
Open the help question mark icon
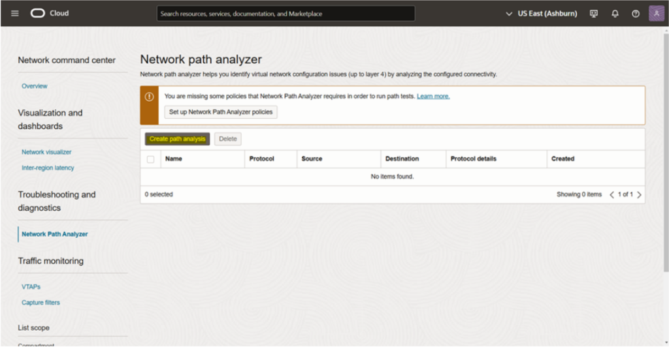point(636,14)
